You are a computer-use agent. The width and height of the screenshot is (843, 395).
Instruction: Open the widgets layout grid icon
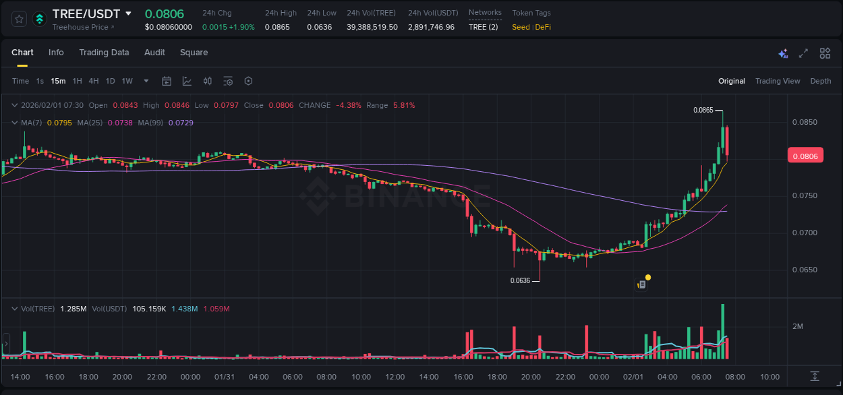tap(825, 53)
